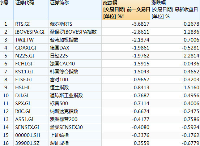200x146 pixels.
Task: Select code SENSEX.GI
Action: [27, 127]
